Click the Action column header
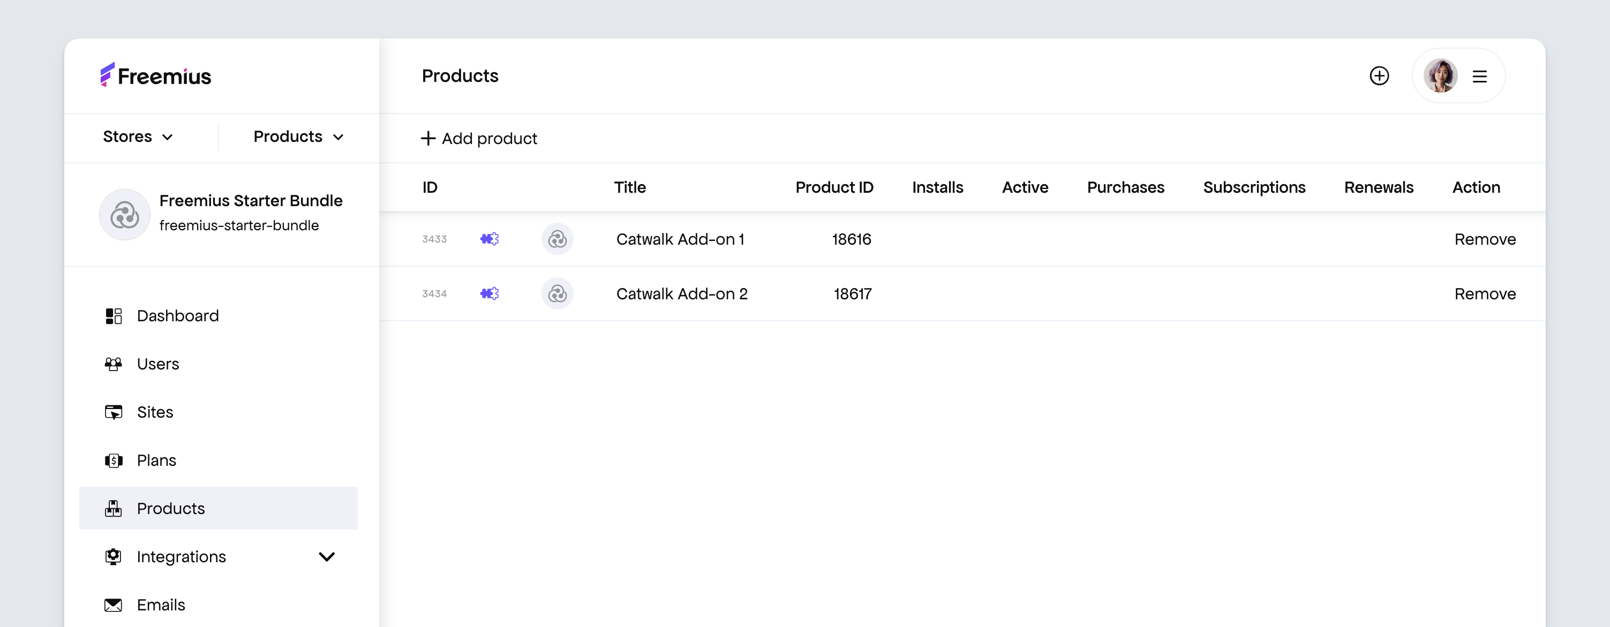 click(1476, 187)
